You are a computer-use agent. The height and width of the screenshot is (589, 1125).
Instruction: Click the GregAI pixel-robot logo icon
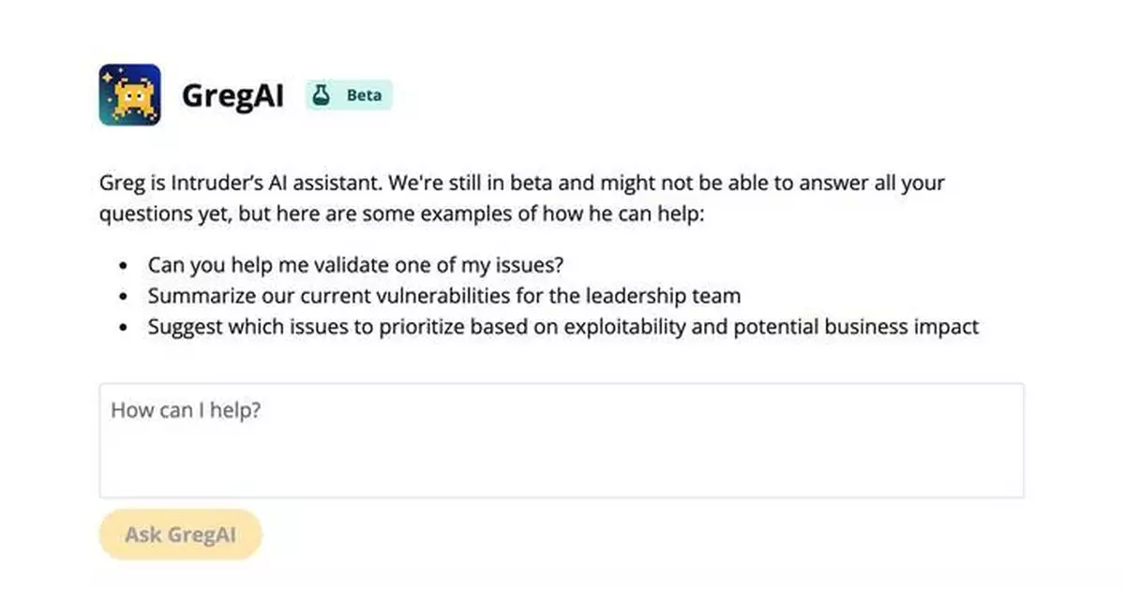(x=130, y=94)
